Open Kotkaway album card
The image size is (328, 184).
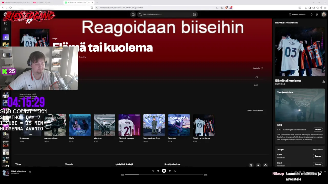click(30, 128)
